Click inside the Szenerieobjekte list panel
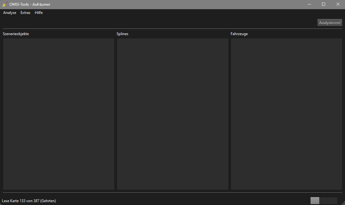 coord(58,114)
